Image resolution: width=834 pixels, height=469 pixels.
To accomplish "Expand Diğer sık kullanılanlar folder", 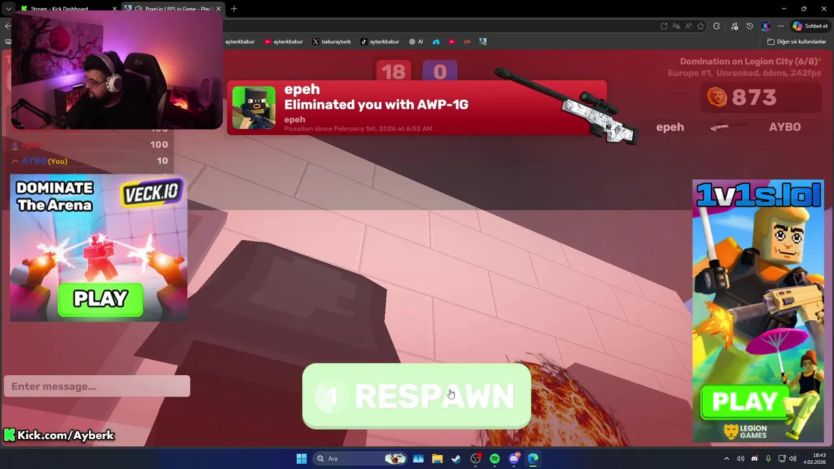I will [x=797, y=42].
